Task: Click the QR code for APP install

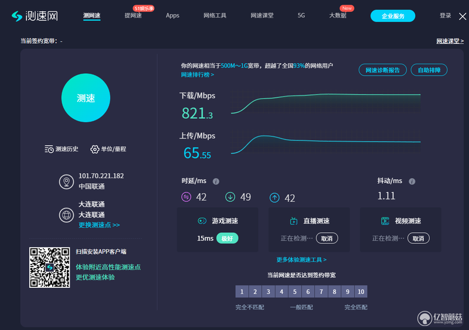Action: [50, 267]
